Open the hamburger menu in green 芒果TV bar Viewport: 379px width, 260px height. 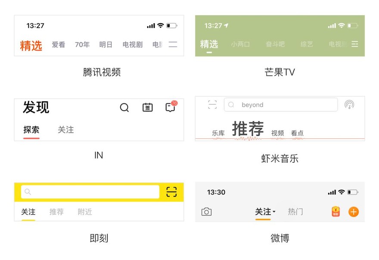click(354, 44)
